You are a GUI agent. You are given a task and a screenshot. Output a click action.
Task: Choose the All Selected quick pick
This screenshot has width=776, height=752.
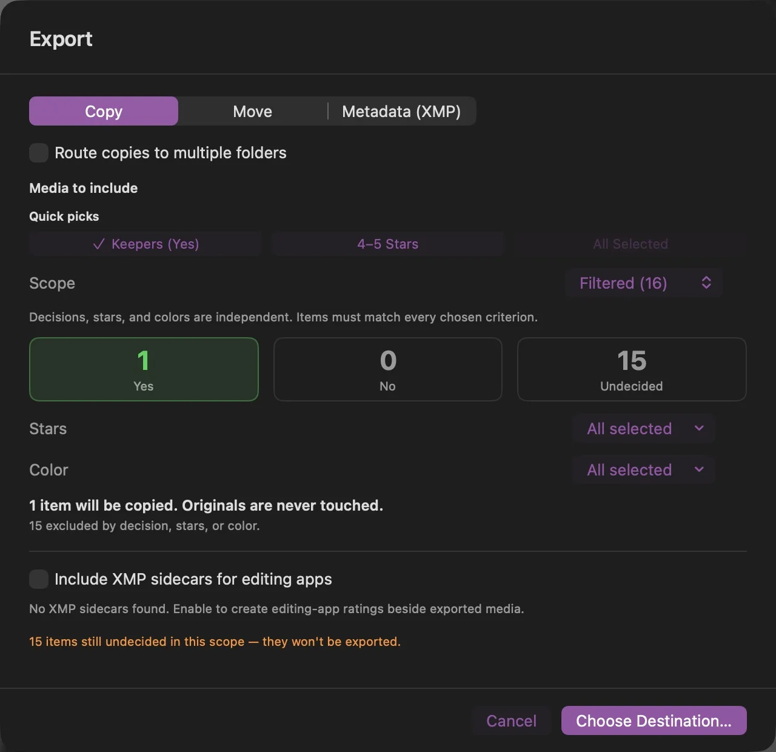(x=630, y=244)
